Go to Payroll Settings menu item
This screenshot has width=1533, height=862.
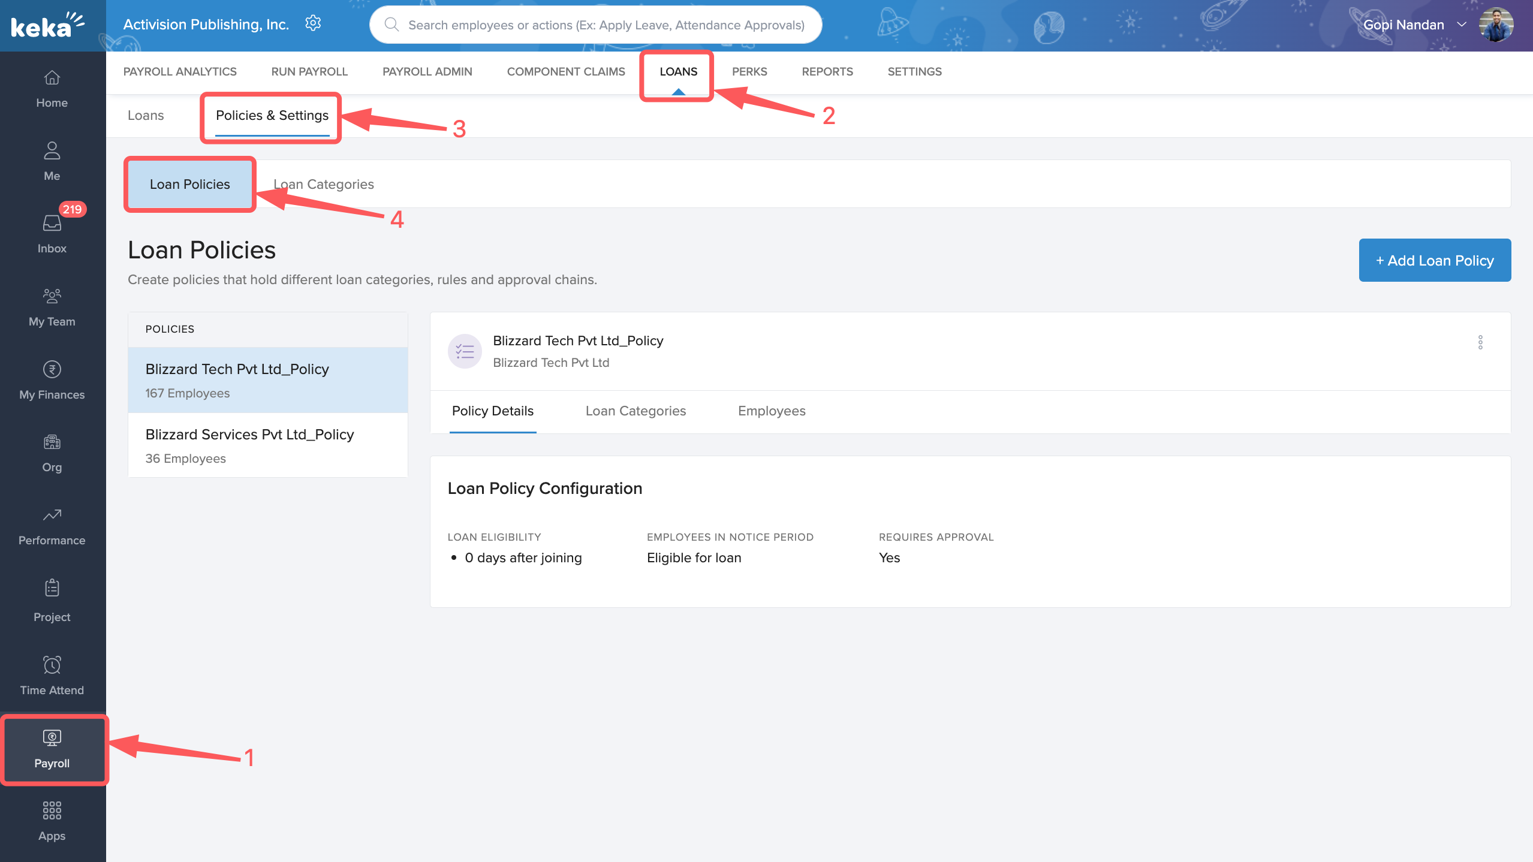pyautogui.click(x=914, y=71)
